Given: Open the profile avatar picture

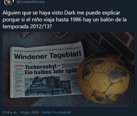Looking at the screenshot, I should coord(8,2).
